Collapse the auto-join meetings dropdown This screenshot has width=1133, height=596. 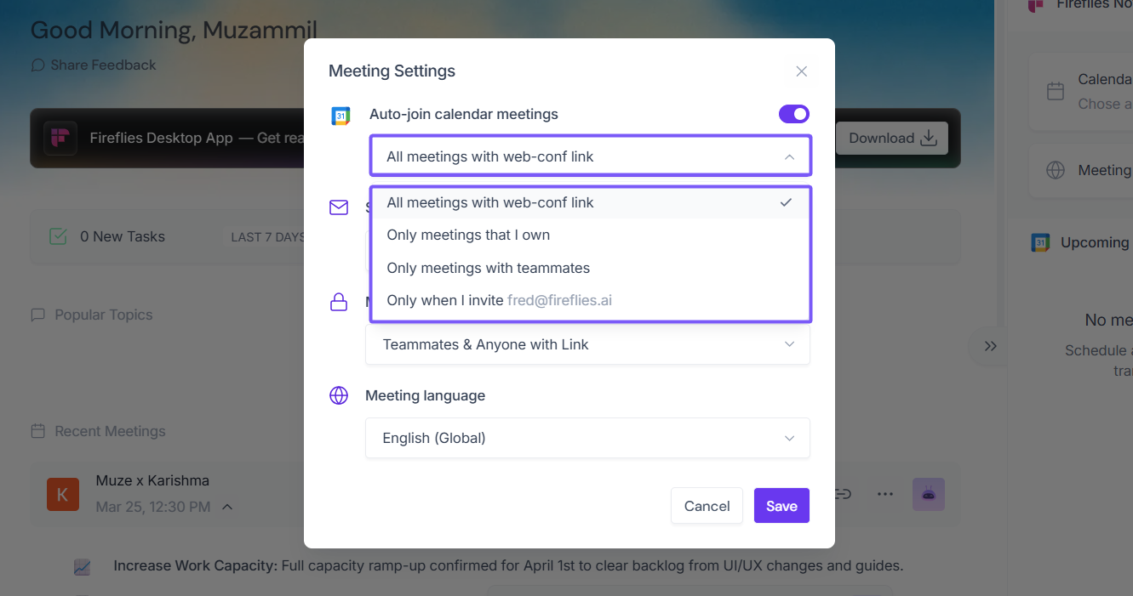coord(789,156)
